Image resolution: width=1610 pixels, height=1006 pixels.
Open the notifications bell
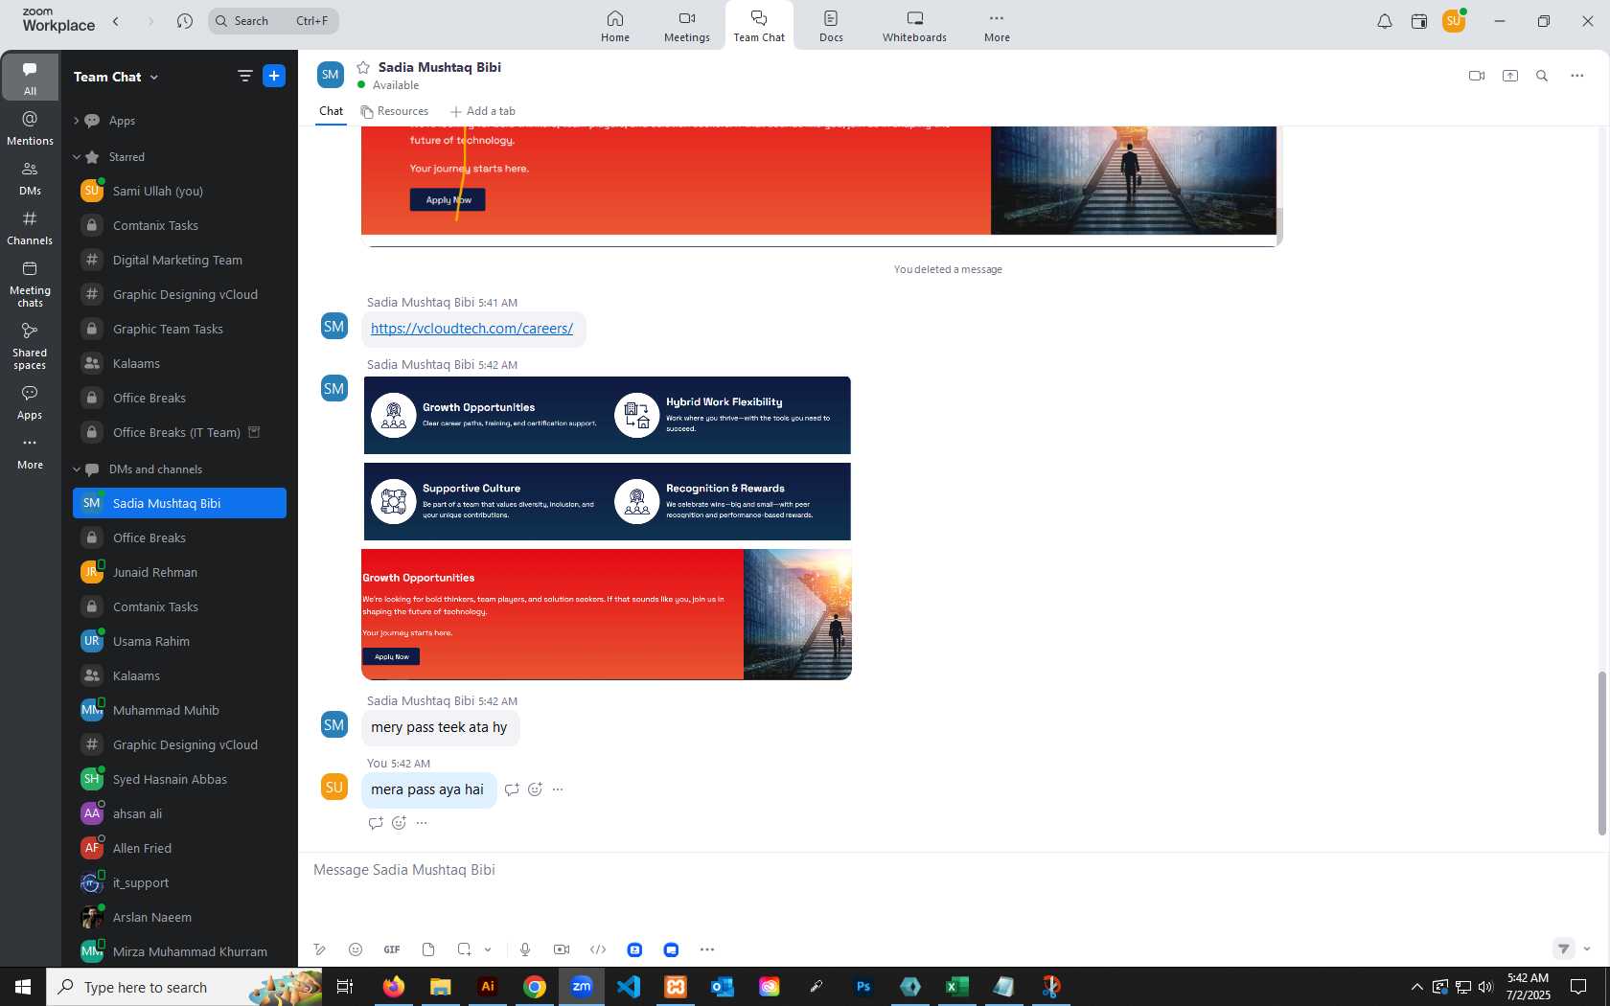pos(1384,21)
